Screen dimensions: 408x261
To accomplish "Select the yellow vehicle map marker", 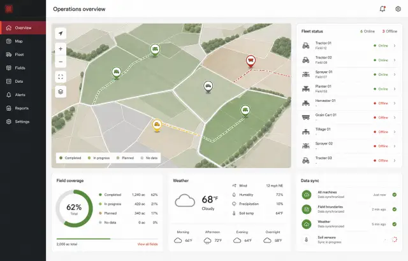I will tap(157, 125).
